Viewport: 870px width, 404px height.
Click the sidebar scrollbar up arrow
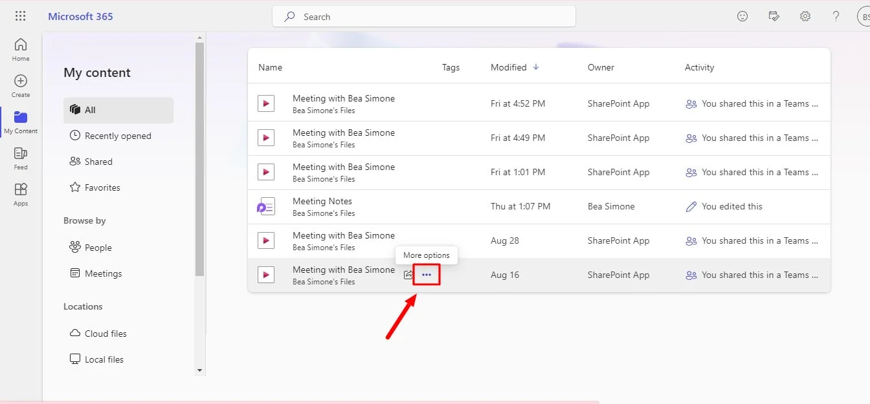[x=200, y=38]
